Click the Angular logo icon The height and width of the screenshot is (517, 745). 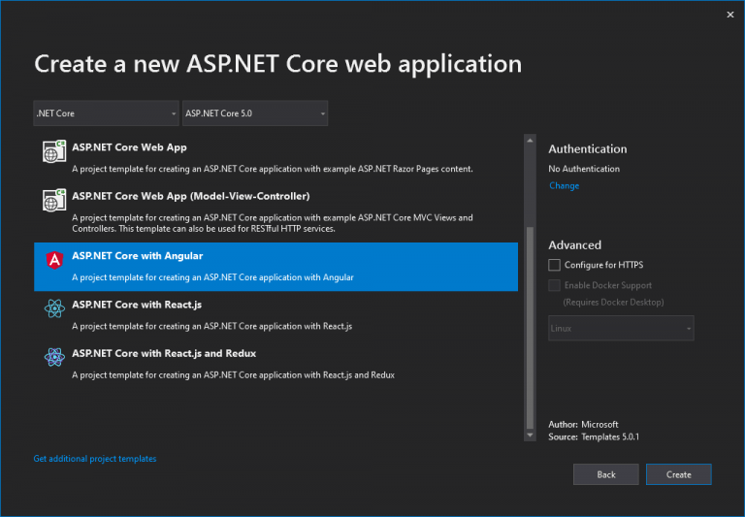tap(53, 260)
